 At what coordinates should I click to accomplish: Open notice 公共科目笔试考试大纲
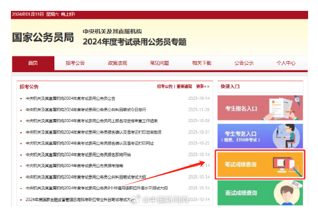86,177
